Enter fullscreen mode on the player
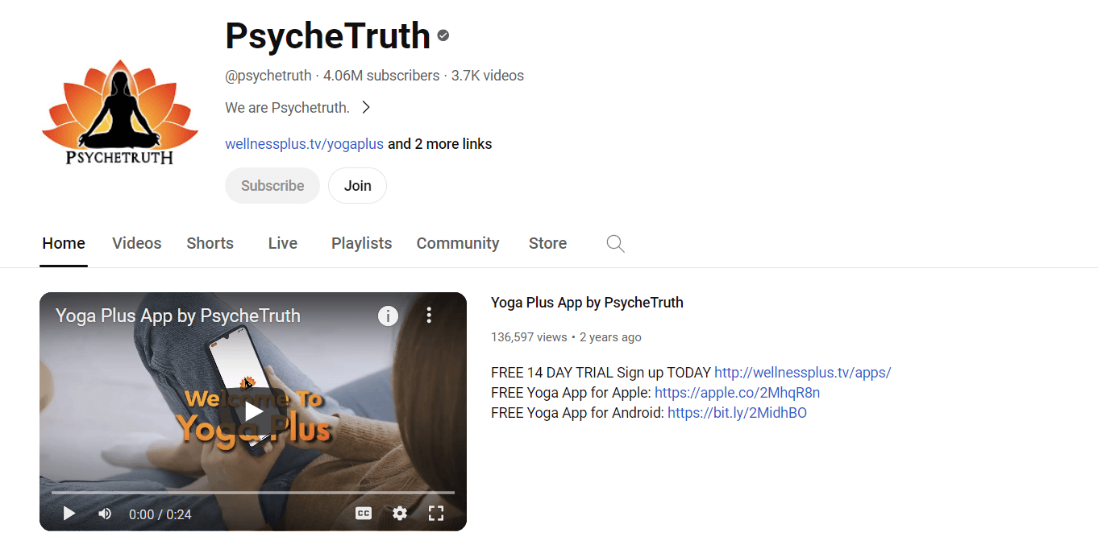This screenshot has width=1098, height=553. tap(436, 513)
